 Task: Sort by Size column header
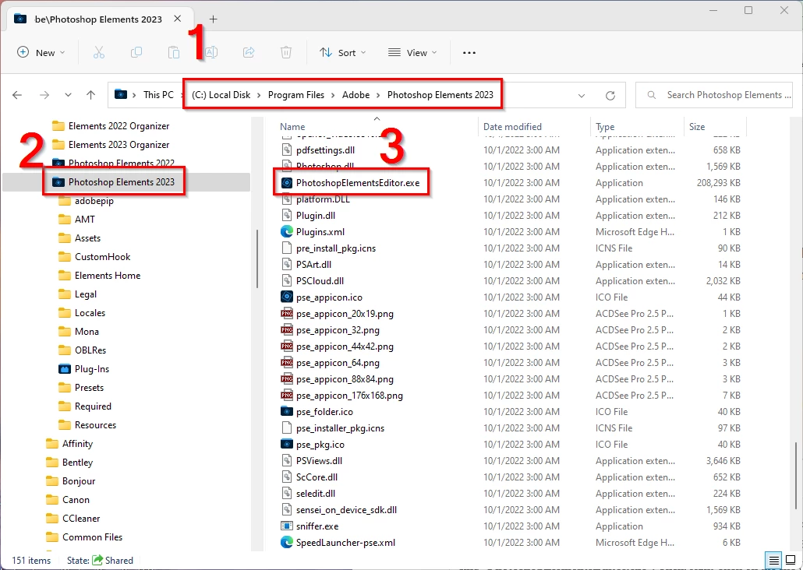(696, 127)
